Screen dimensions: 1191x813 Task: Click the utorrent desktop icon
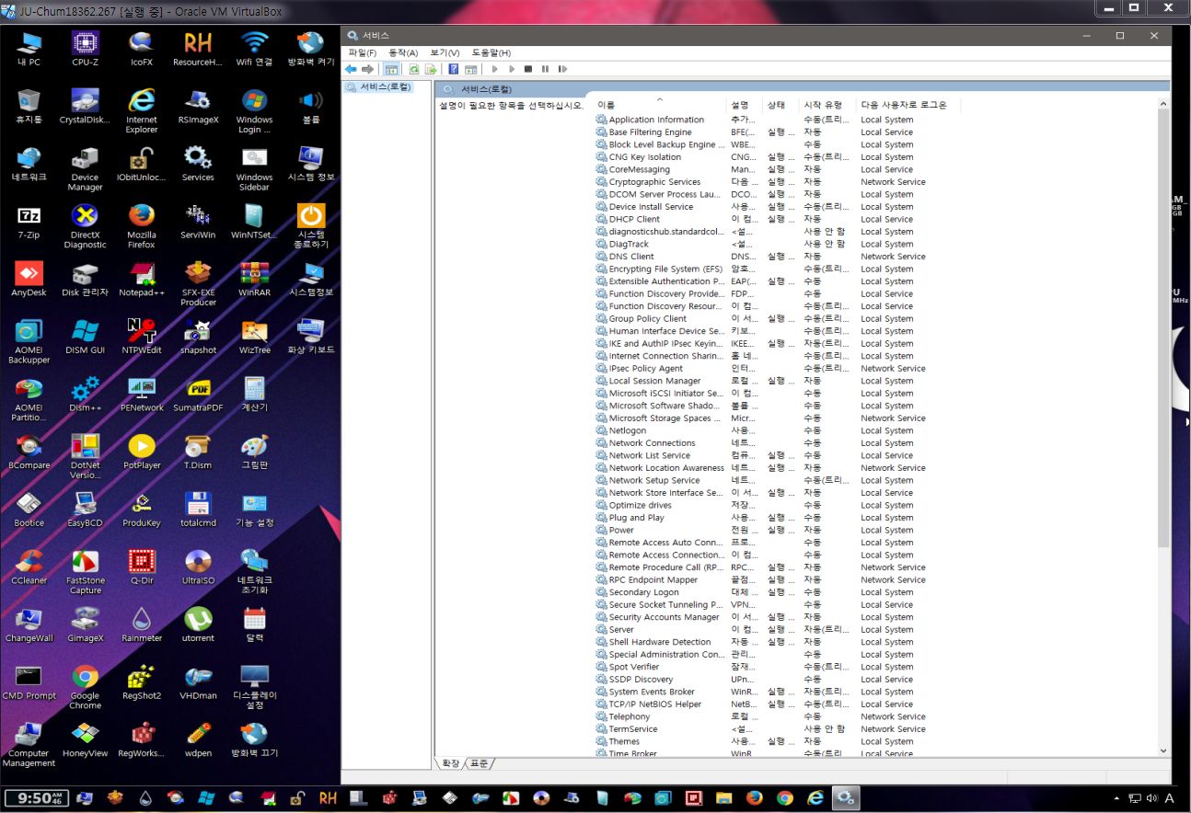pyautogui.click(x=198, y=624)
